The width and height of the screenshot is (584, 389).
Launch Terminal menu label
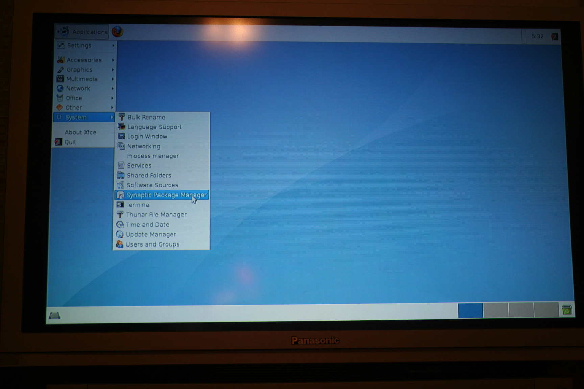point(138,205)
